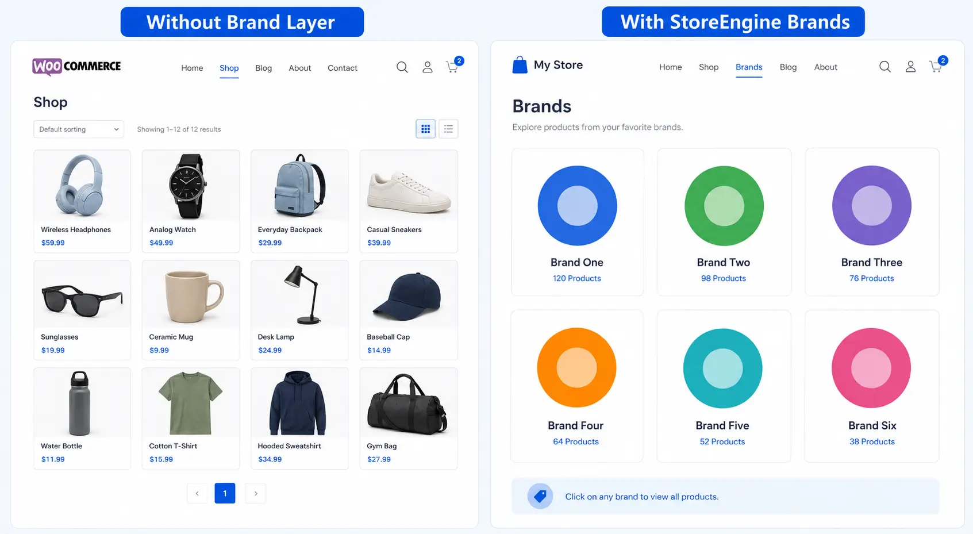Open Home in My Store menu

pyautogui.click(x=670, y=67)
